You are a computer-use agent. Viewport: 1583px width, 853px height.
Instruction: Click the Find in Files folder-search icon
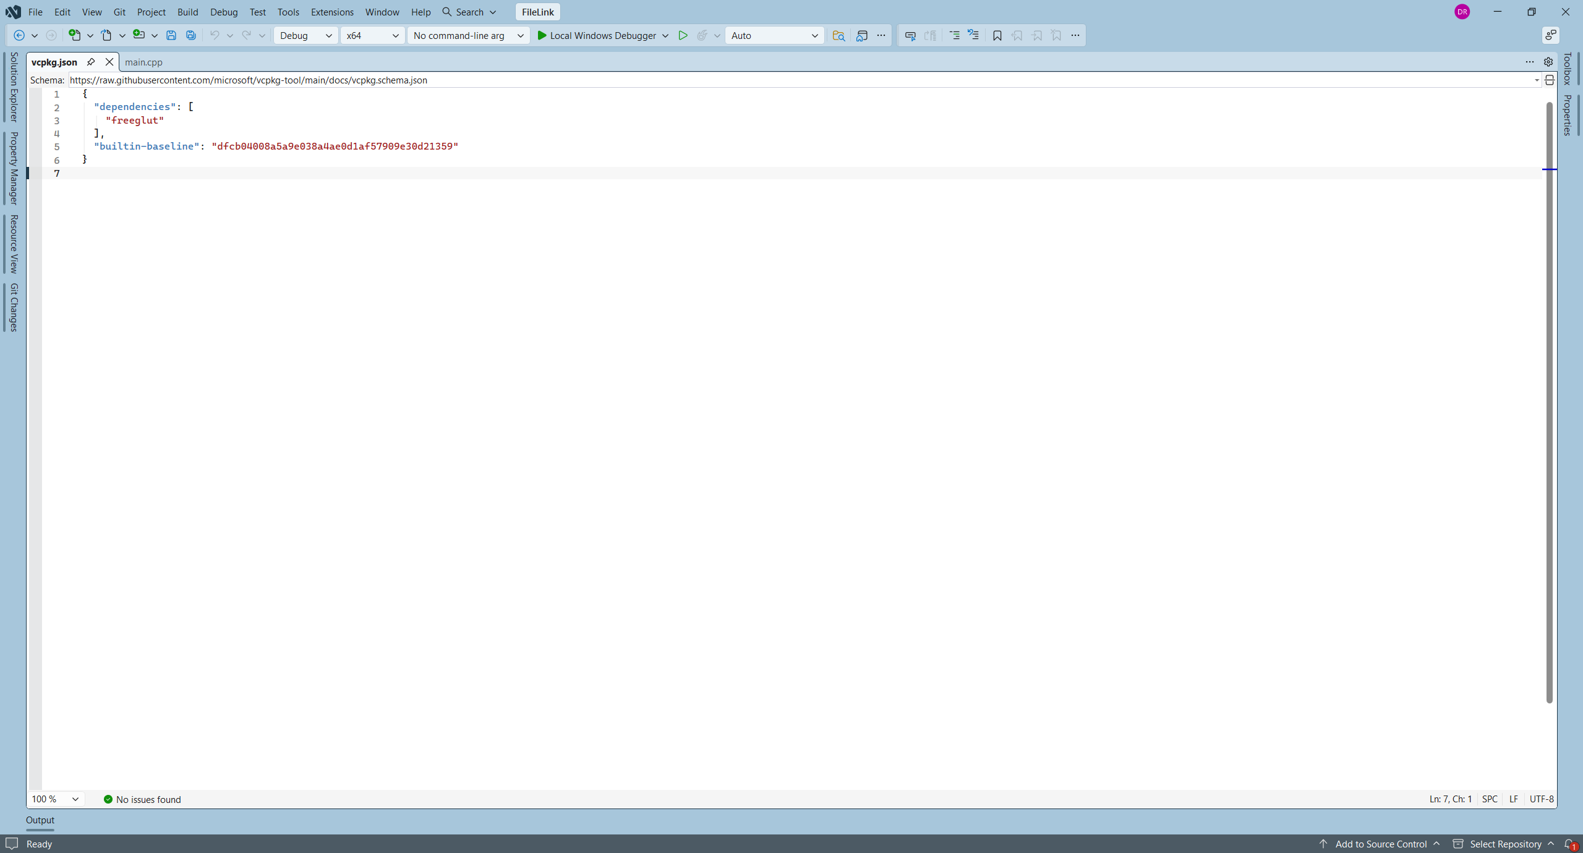838,36
